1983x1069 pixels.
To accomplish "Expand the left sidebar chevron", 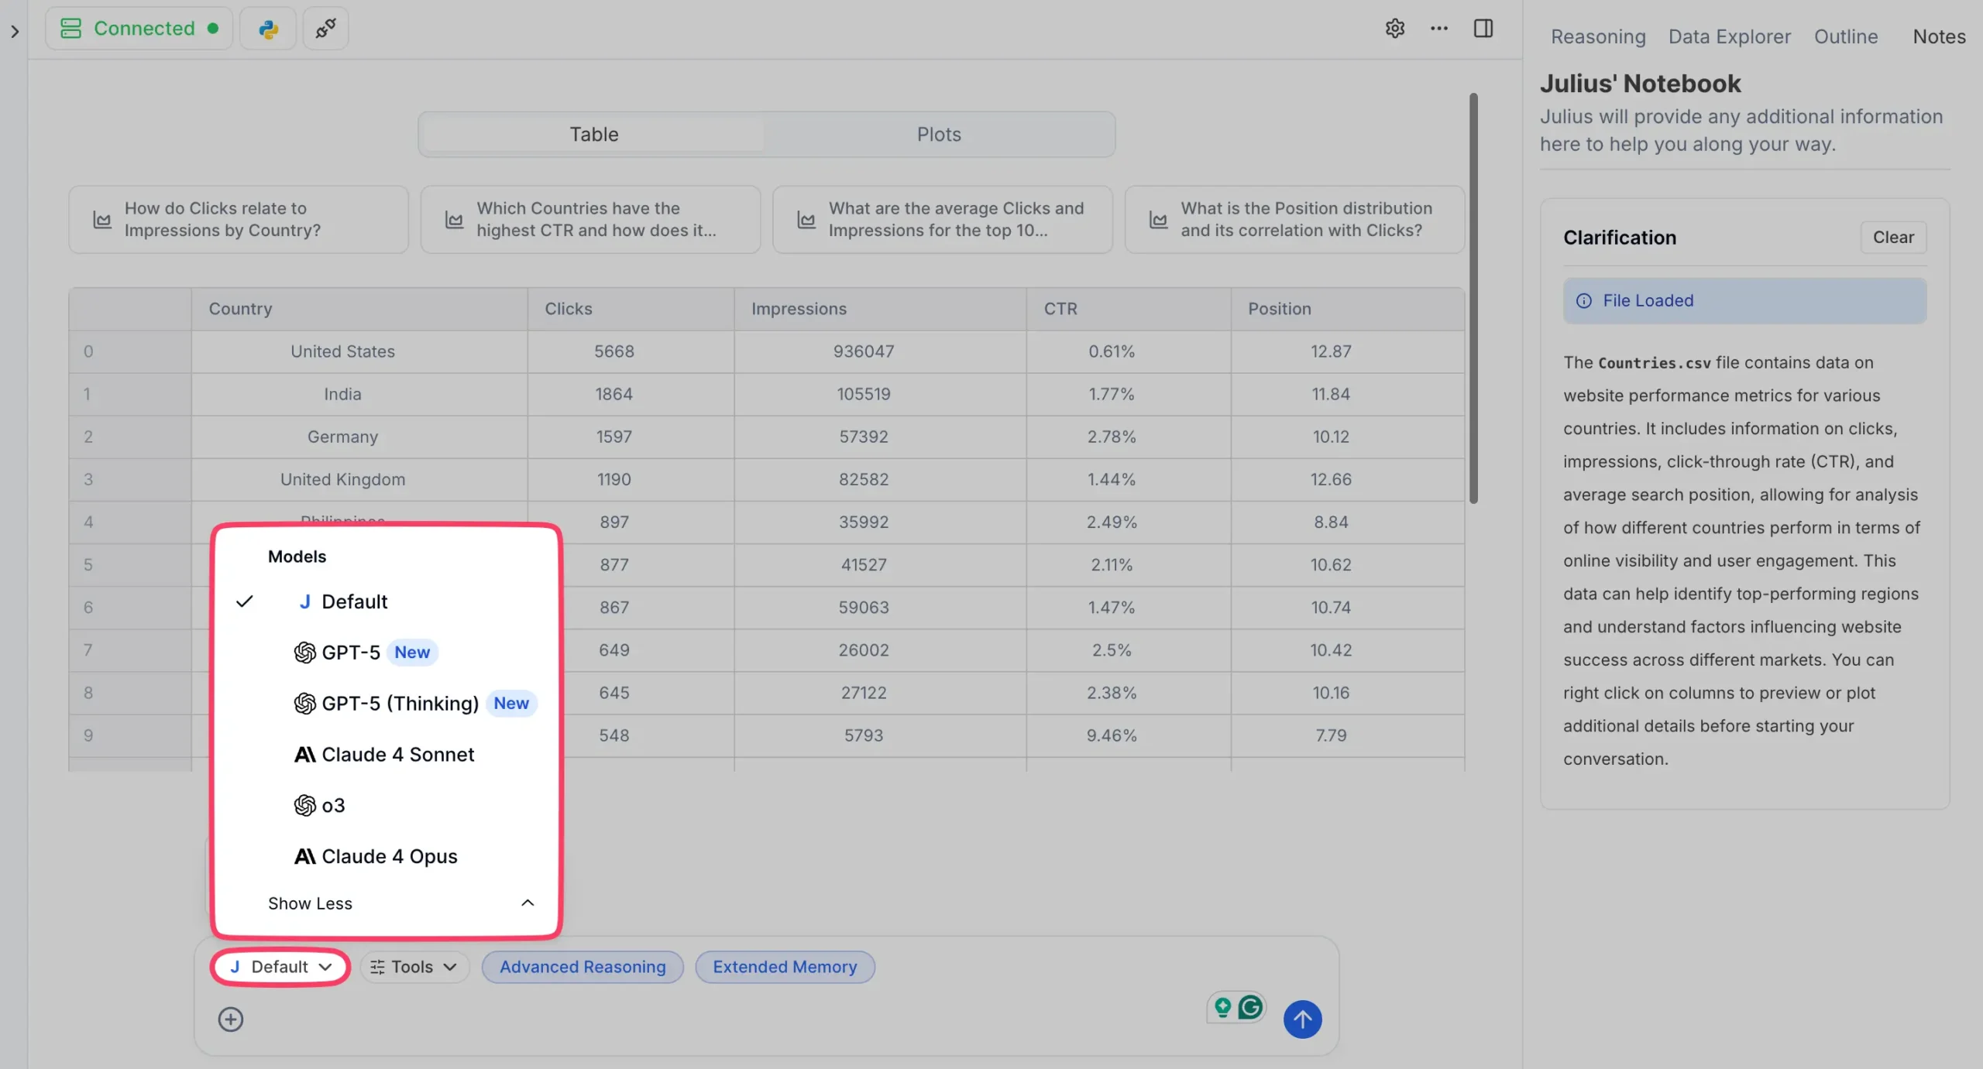I will click(x=14, y=32).
